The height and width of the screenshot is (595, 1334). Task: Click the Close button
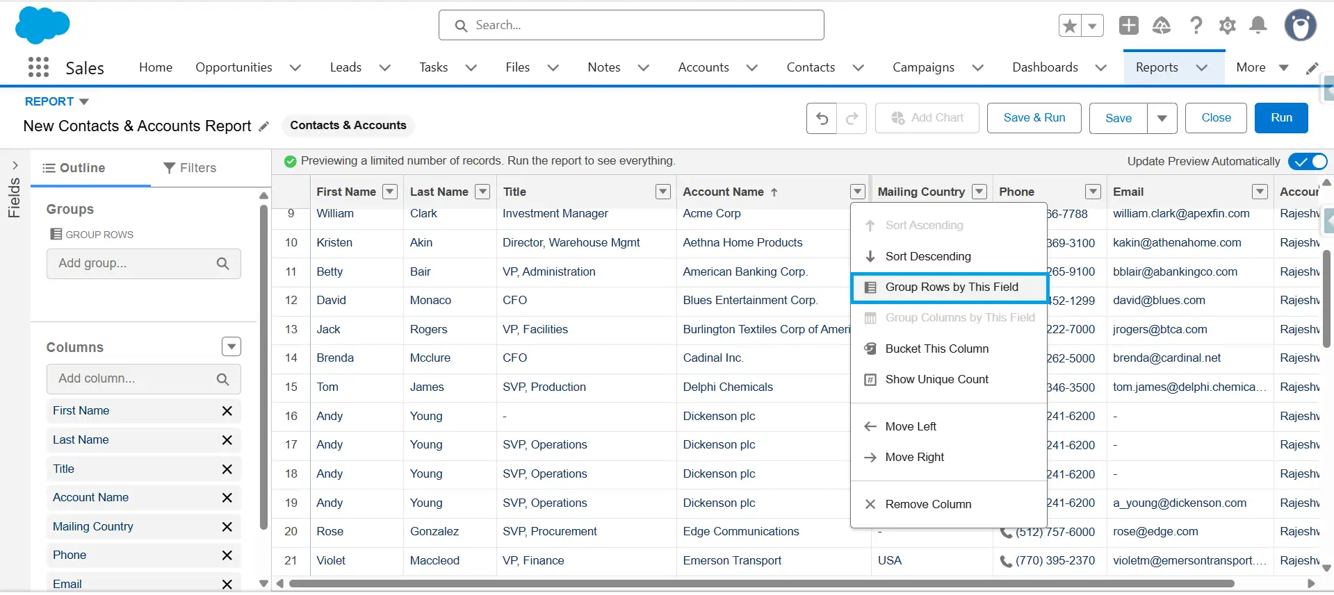(x=1216, y=118)
